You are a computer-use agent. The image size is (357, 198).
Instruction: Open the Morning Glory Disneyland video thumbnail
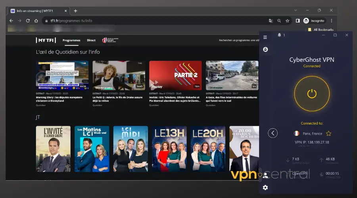(62, 76)
